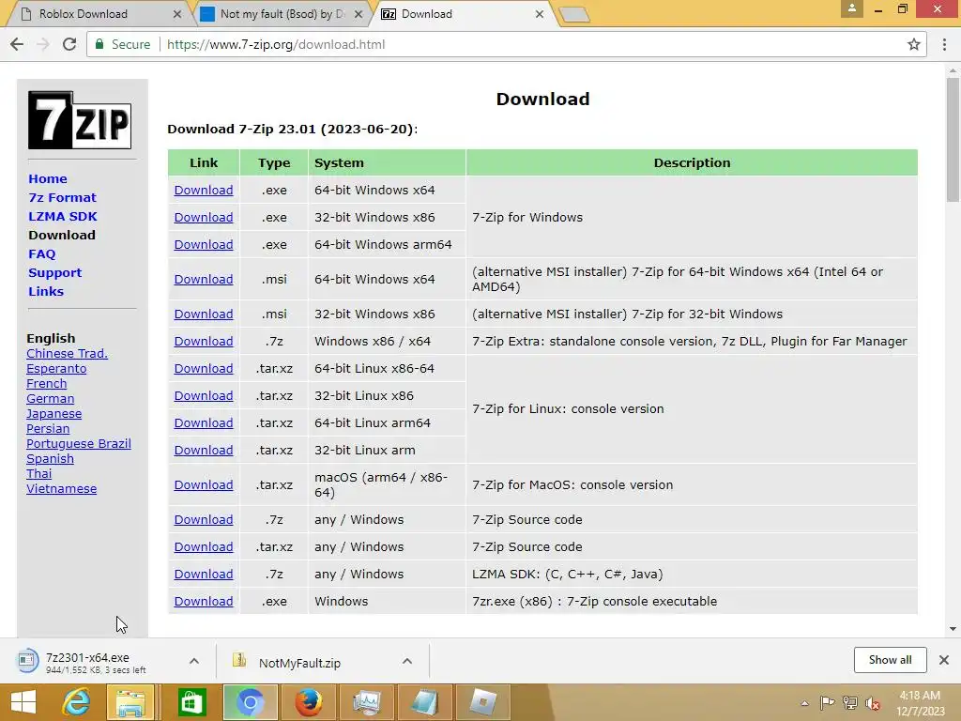Switch language to German
The height and width of the screenshot is (721, 961).
pyautogui.click(x=51, y=398)
